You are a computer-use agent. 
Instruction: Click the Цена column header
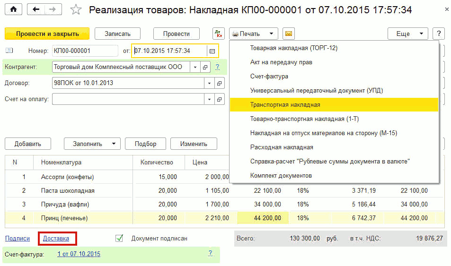(207, 163)
